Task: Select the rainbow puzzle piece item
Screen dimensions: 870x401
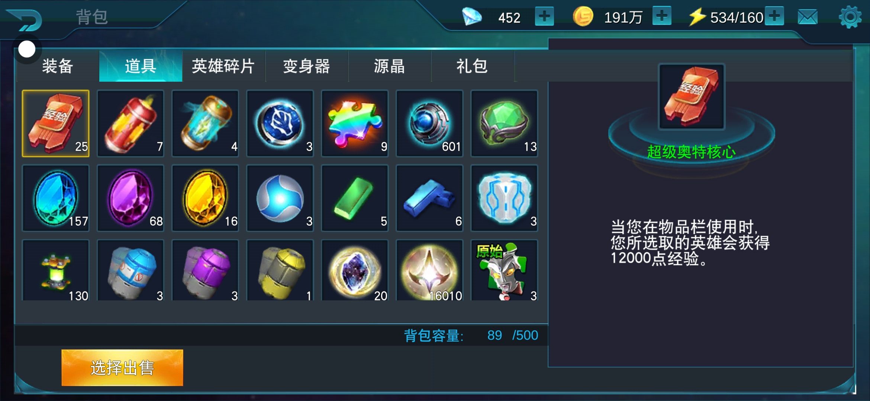Action: pos(355,123)
